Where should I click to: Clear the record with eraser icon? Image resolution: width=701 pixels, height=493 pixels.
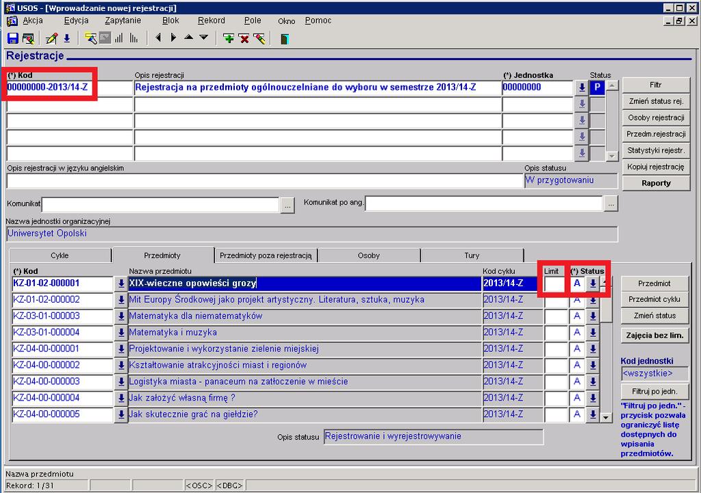pos(259,38)
